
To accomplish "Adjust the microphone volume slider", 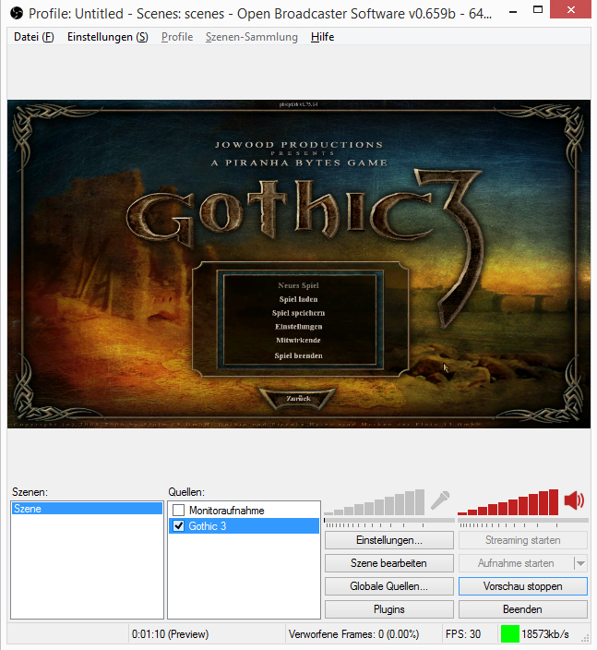I will pyautogui.click(x=389, y=522).
